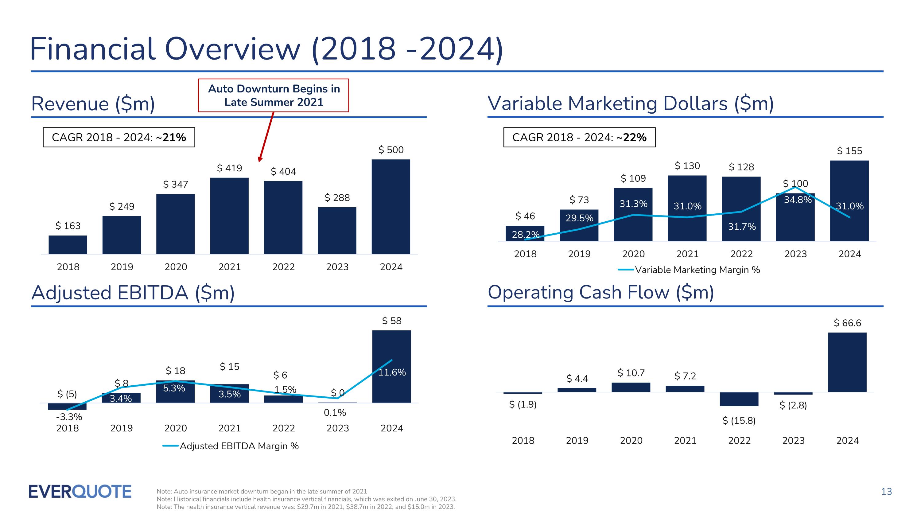Click the Variable Marketing Margin legend line
This screenshot has height=518, width=921.
tap(626, 270)
